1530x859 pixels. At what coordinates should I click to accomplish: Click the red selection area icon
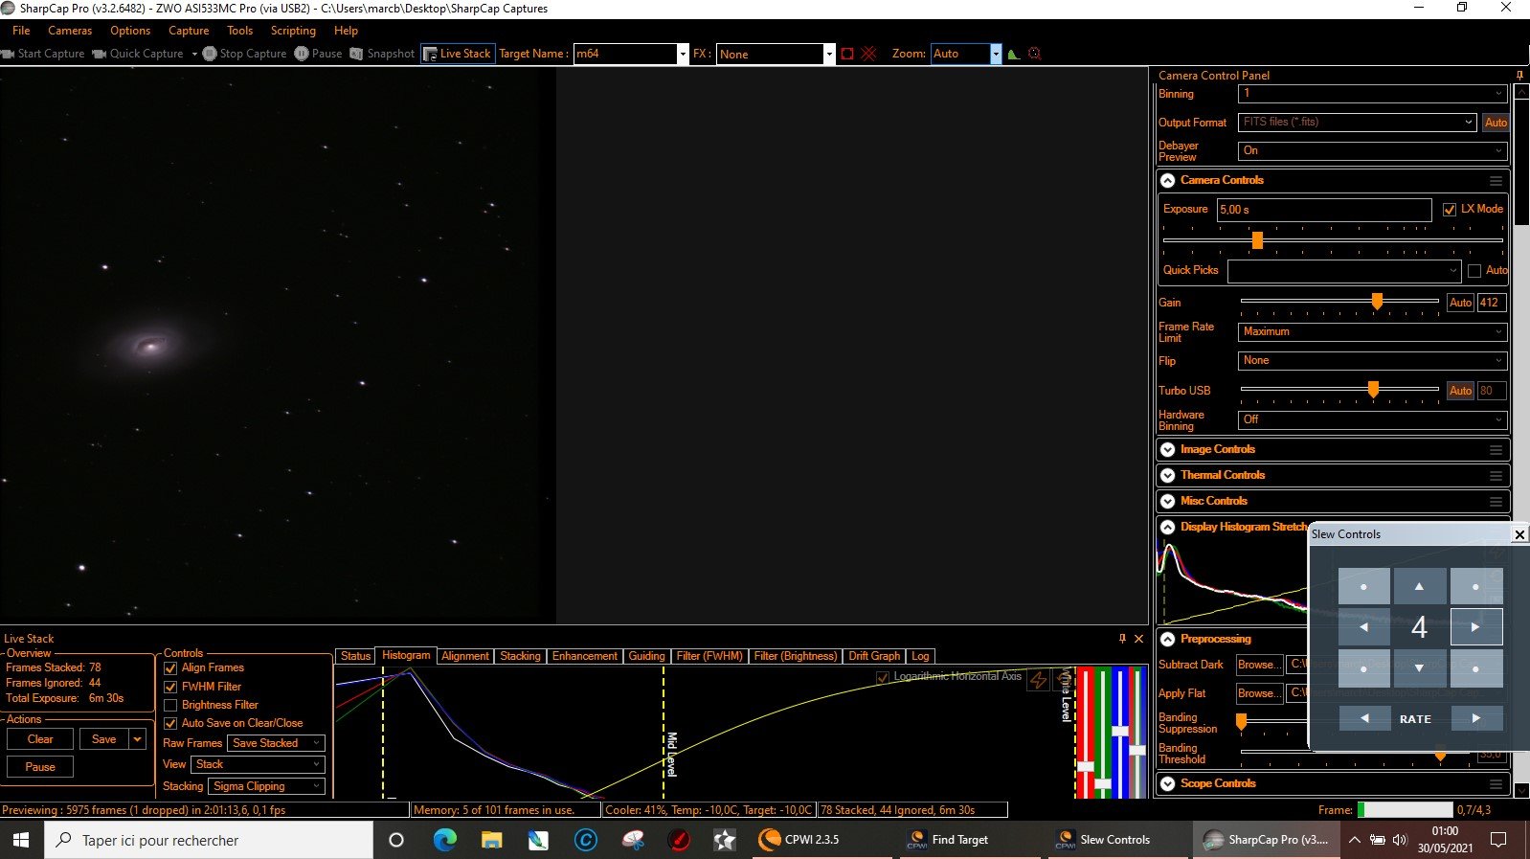pos(847,54)
